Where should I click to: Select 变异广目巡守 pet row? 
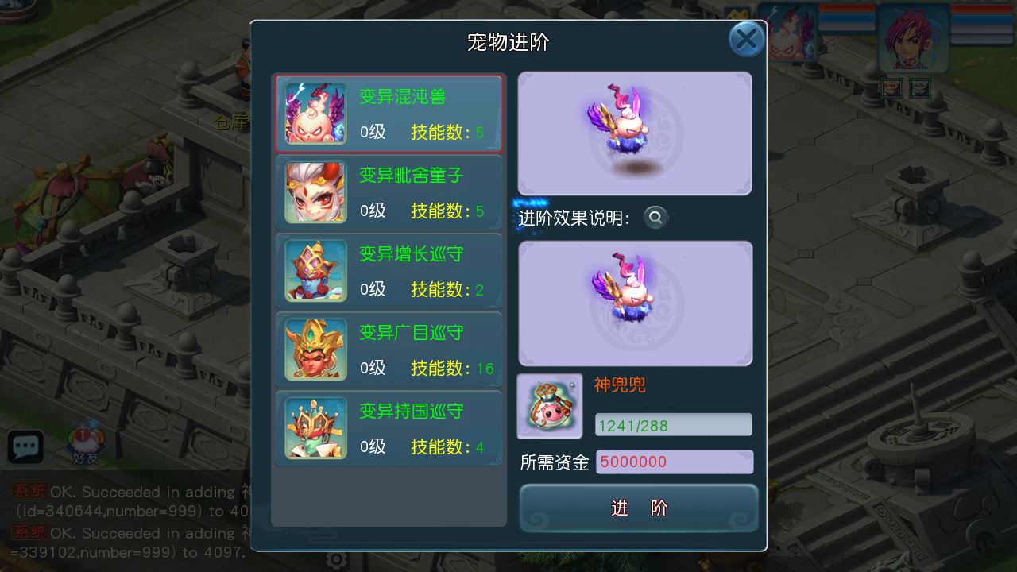tap(389, 350)
